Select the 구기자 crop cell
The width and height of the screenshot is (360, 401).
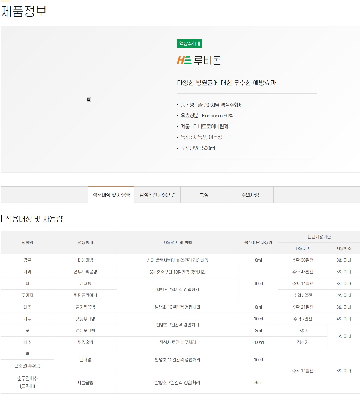click(x=27, y=295)
